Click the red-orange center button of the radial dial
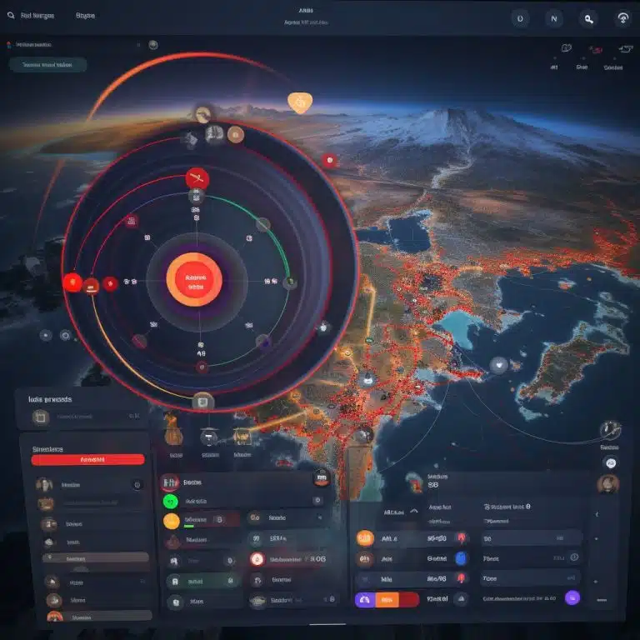640x640 pixels. tap(194, 280)
